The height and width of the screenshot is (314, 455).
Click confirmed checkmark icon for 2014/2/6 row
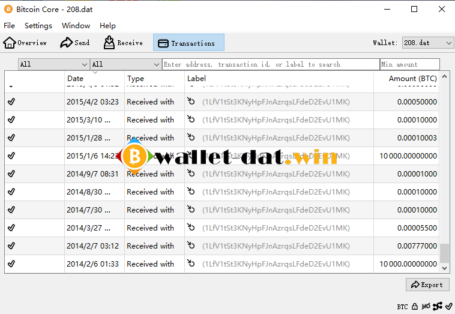(11, 264)
